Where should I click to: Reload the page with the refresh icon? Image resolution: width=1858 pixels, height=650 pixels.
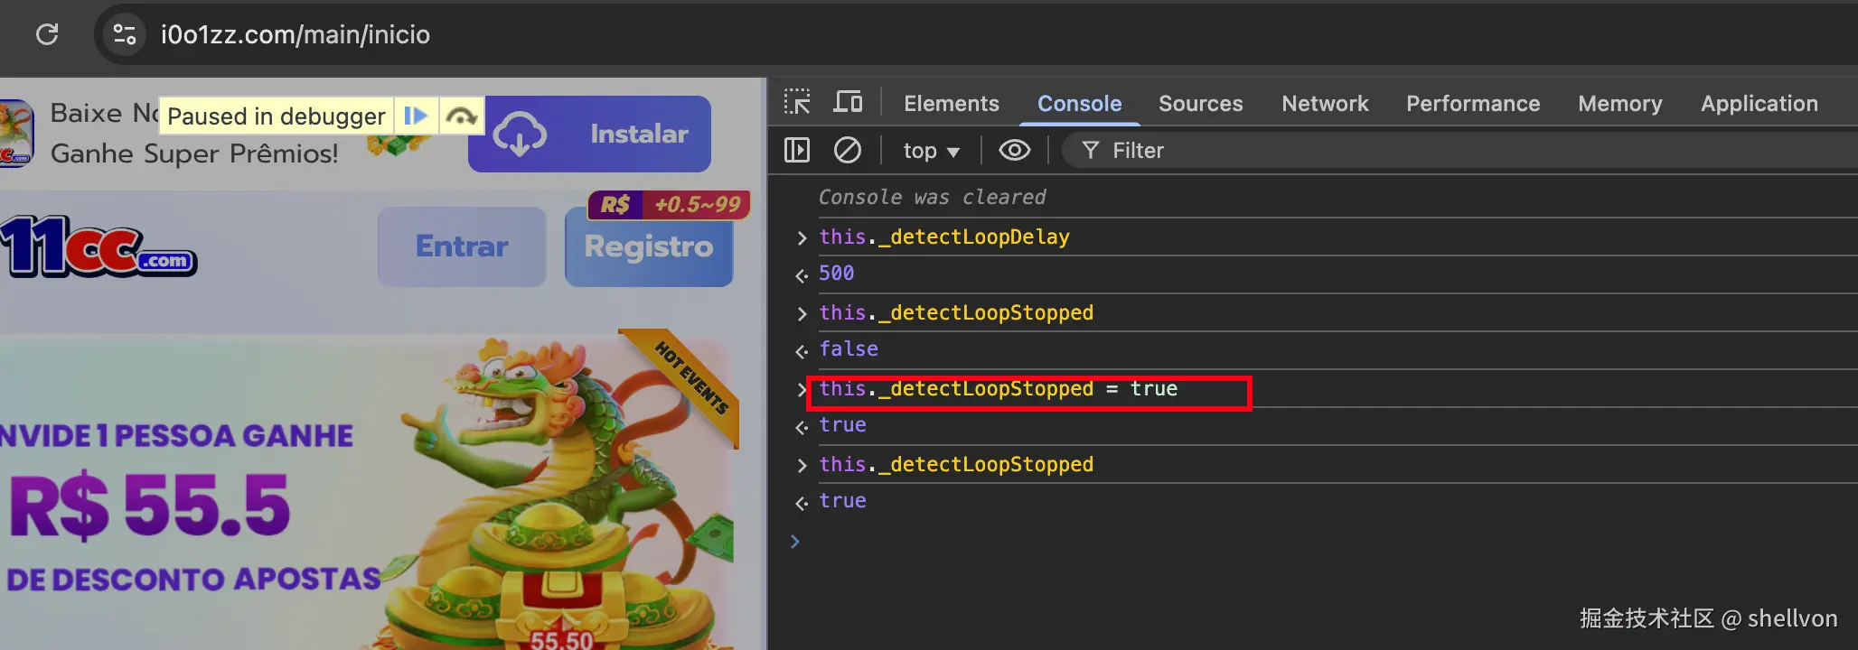click(47, 34)
